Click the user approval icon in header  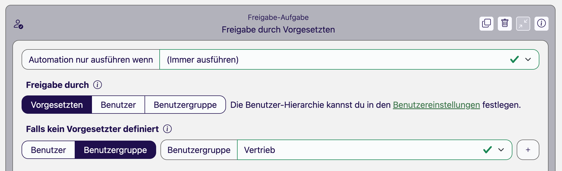18,24
